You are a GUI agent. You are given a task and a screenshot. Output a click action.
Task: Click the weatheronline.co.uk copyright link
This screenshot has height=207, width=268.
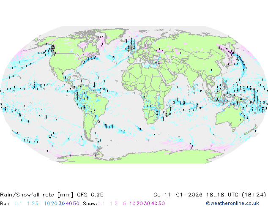coord(232,203)
